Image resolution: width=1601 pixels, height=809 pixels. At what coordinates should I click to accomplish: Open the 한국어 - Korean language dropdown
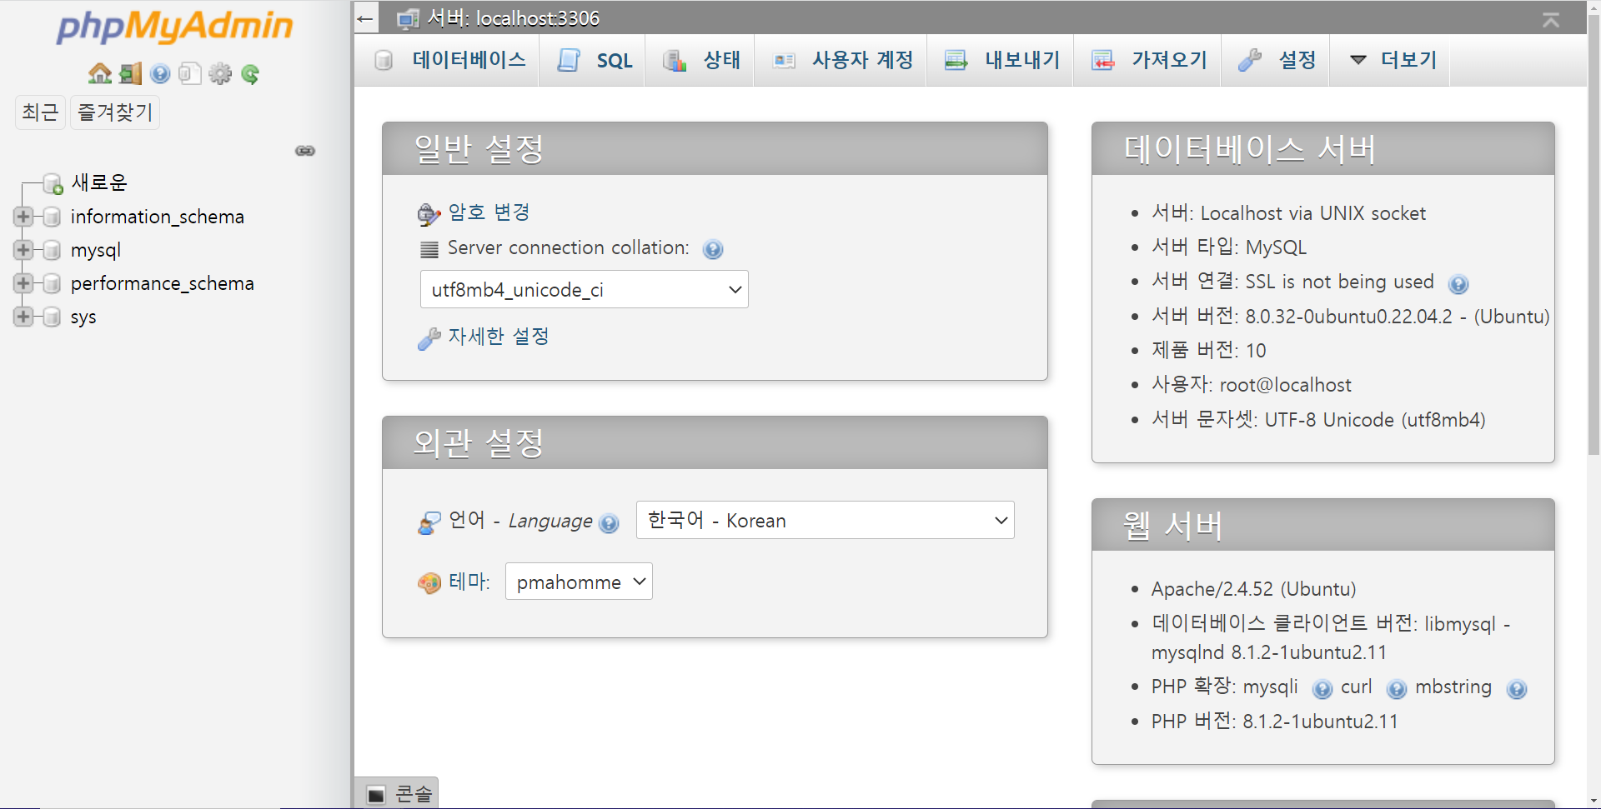(x=826, y=520)
